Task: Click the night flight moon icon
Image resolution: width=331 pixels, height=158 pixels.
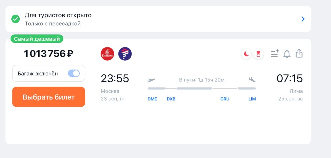Action: [x=246, y=54]
